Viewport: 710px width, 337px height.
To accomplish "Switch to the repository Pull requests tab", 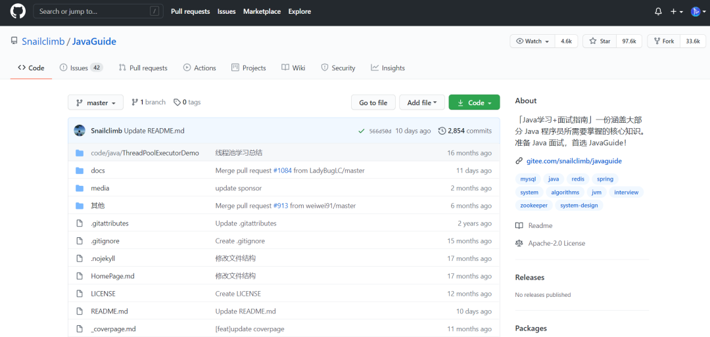I will 143,68.
